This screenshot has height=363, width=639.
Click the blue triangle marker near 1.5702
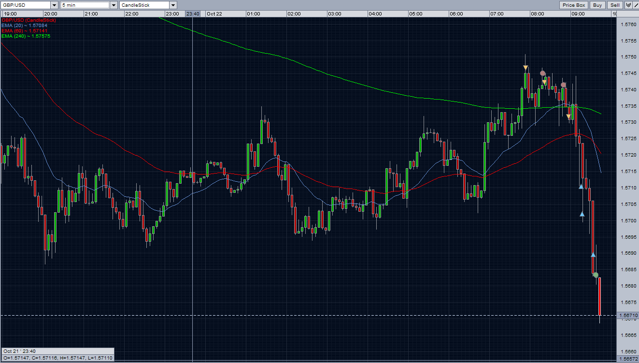582,214
